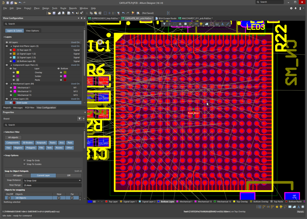
Task: Toggle the Snap To Guides checkbox
Action: [25, 164]
